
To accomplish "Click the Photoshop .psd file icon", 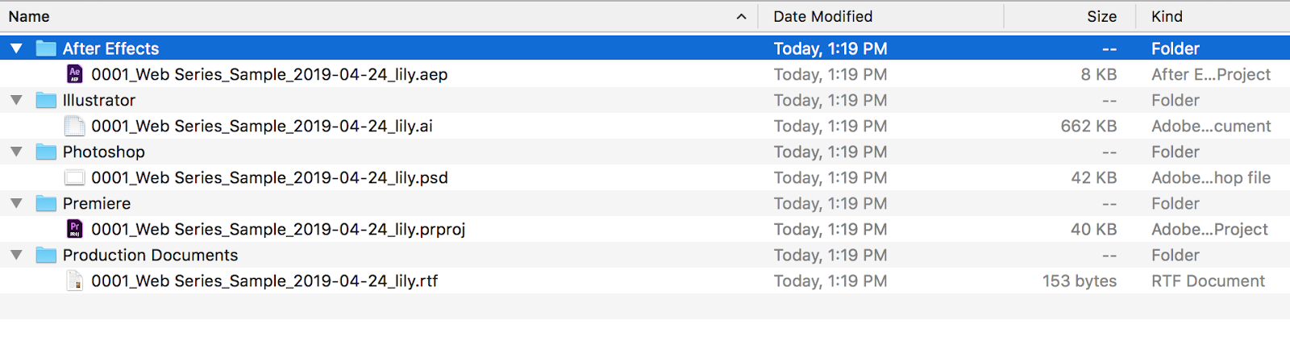I will point(75,177).
